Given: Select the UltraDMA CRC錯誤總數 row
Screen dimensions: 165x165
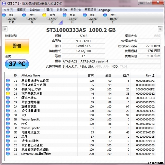Looking at the screenshot, I should [80, 154].
